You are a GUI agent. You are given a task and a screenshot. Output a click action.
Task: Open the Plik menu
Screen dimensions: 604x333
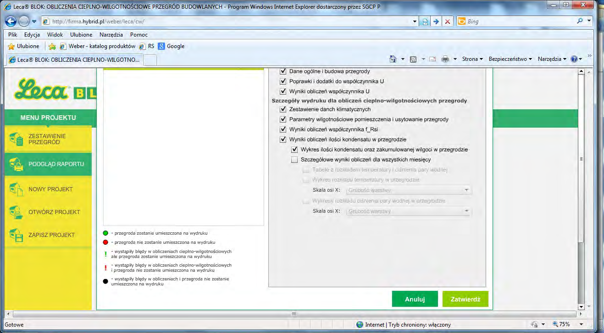point(13,35)
